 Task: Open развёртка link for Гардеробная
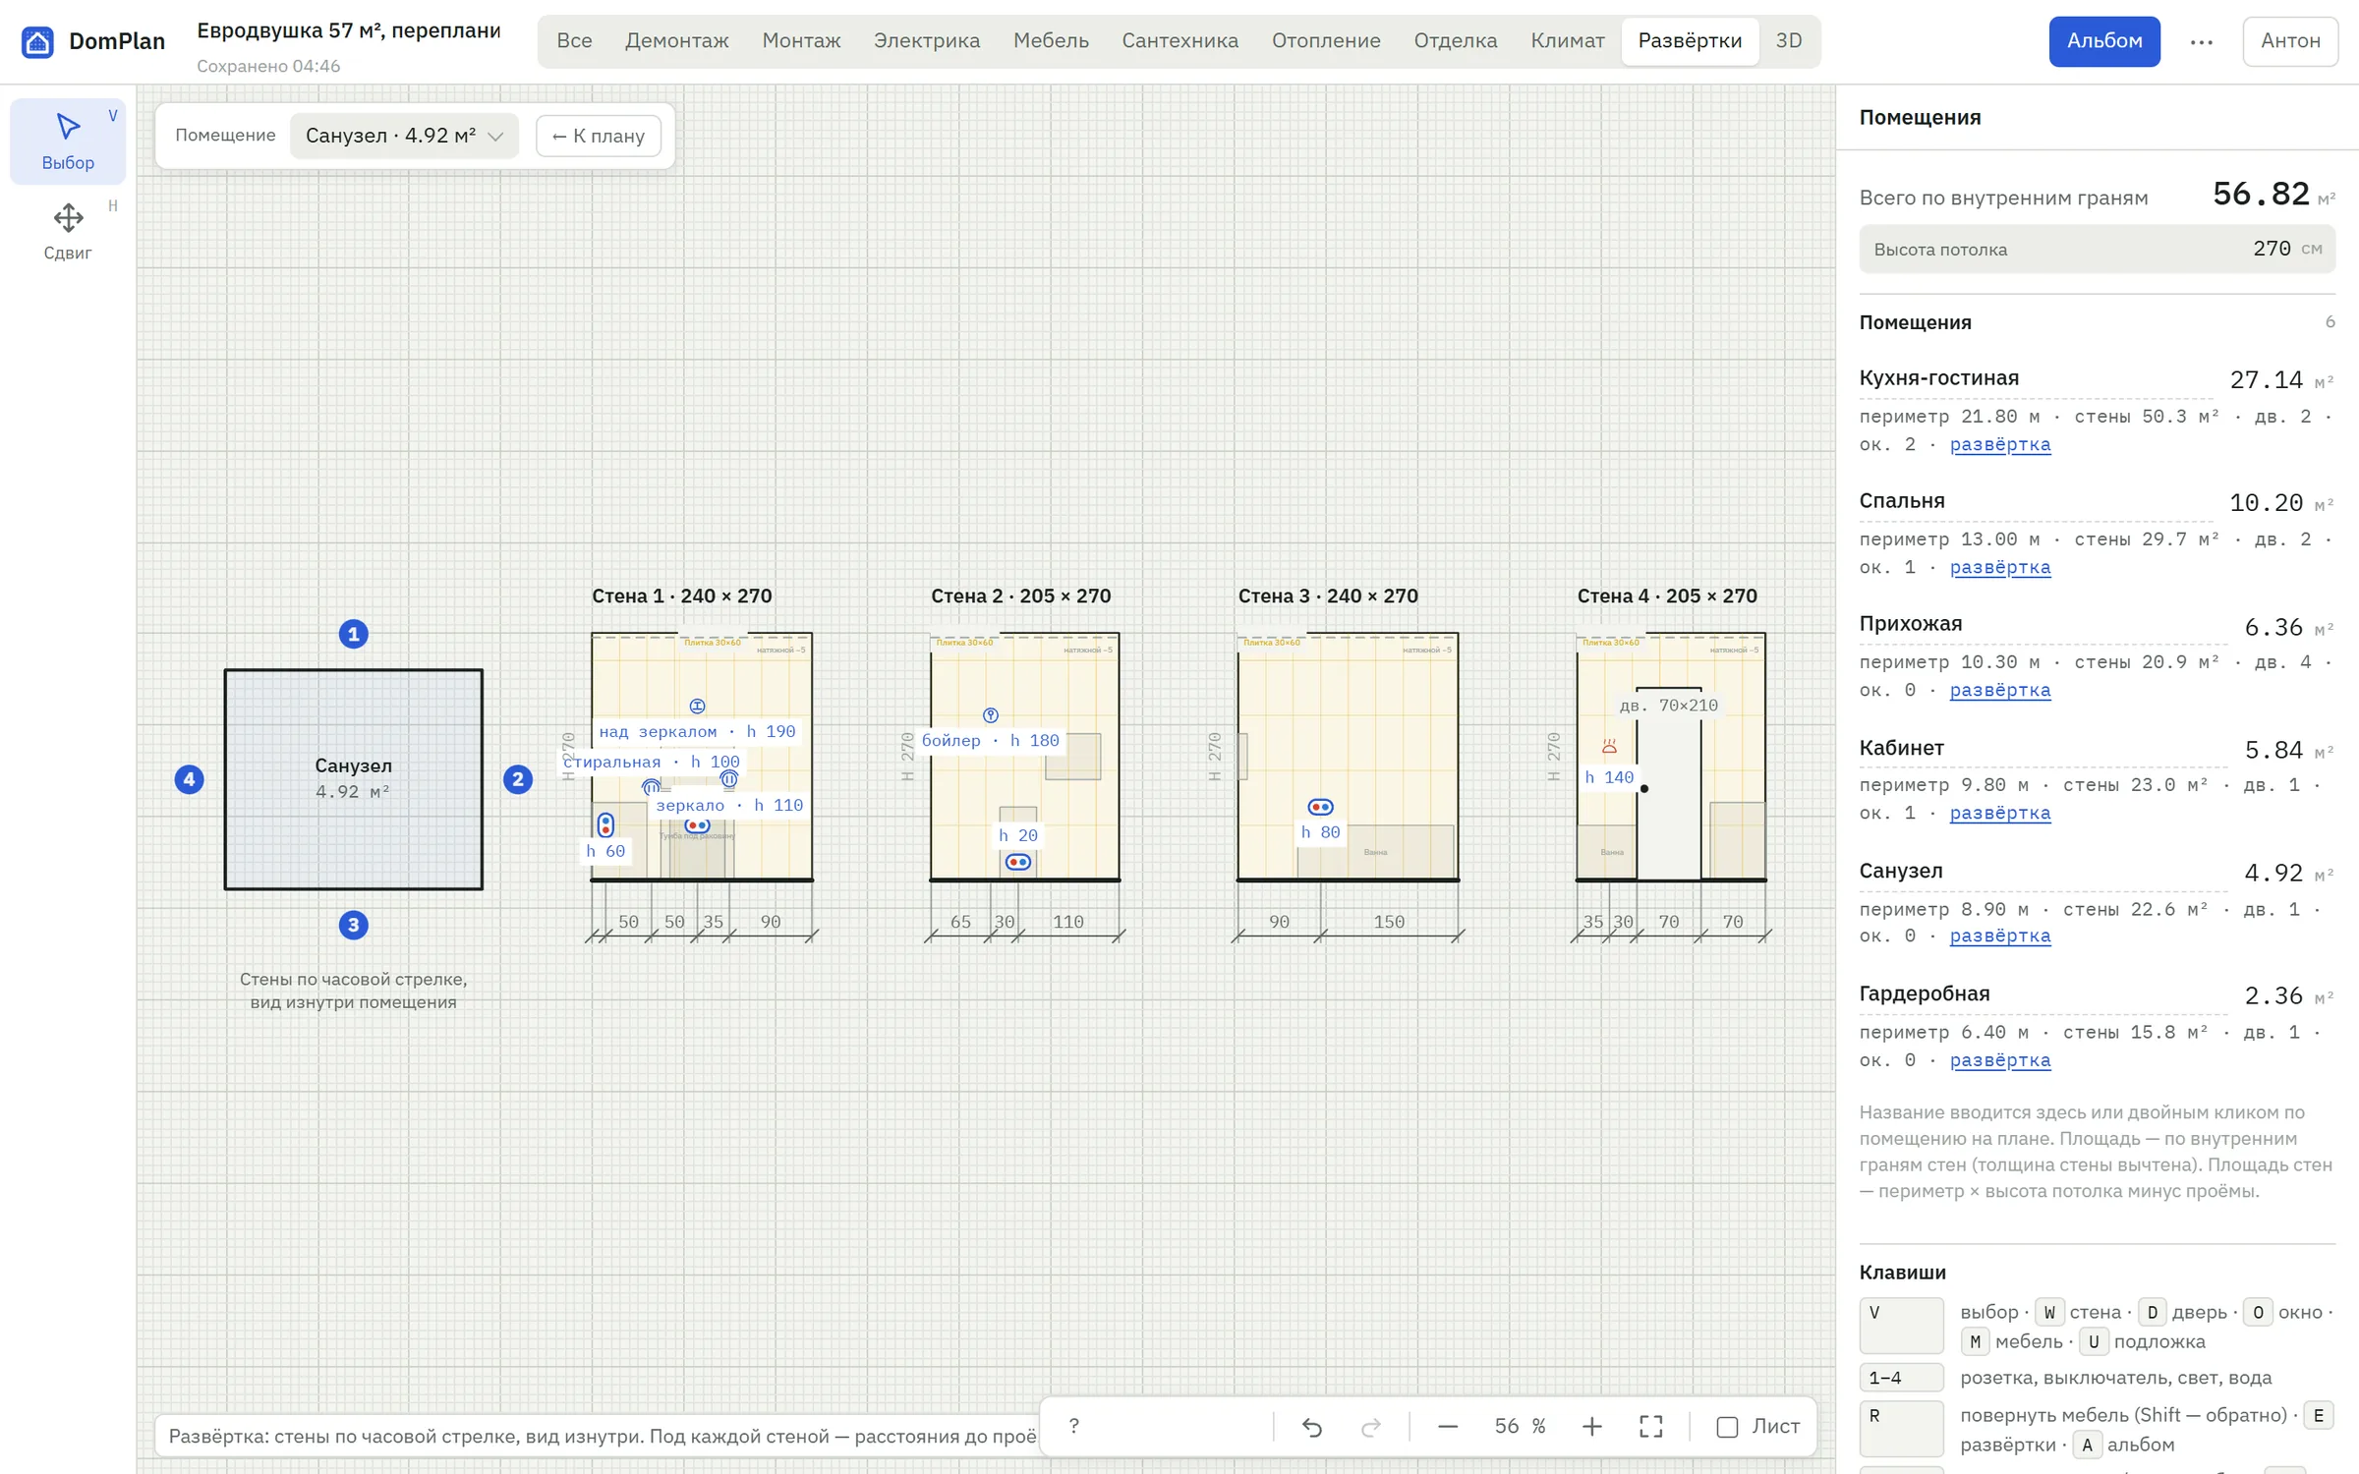(2000, 1060)
